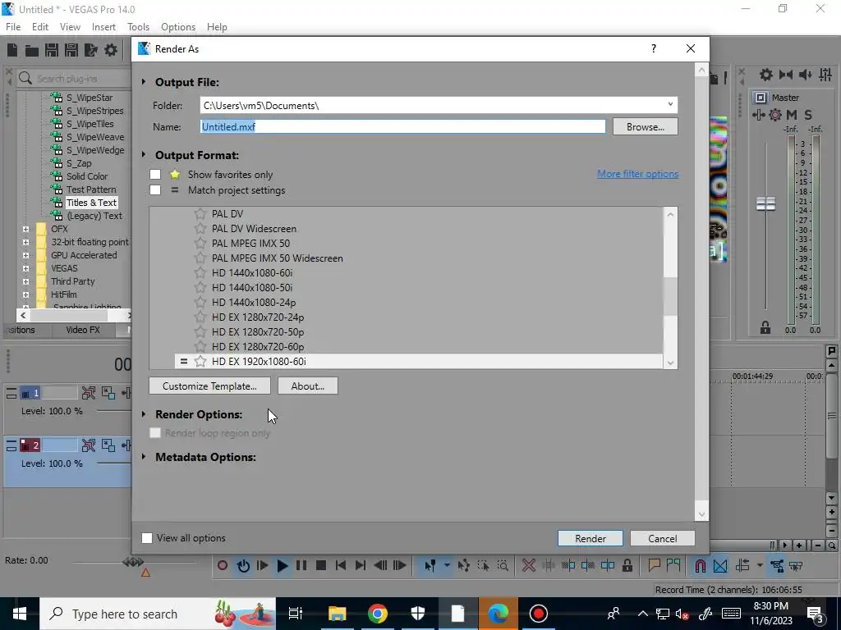Image resolution: width=841 pixels, height=630 pixels.
Task: Click the Render As export icon in toolbar
Action: (x=91, y=50)
